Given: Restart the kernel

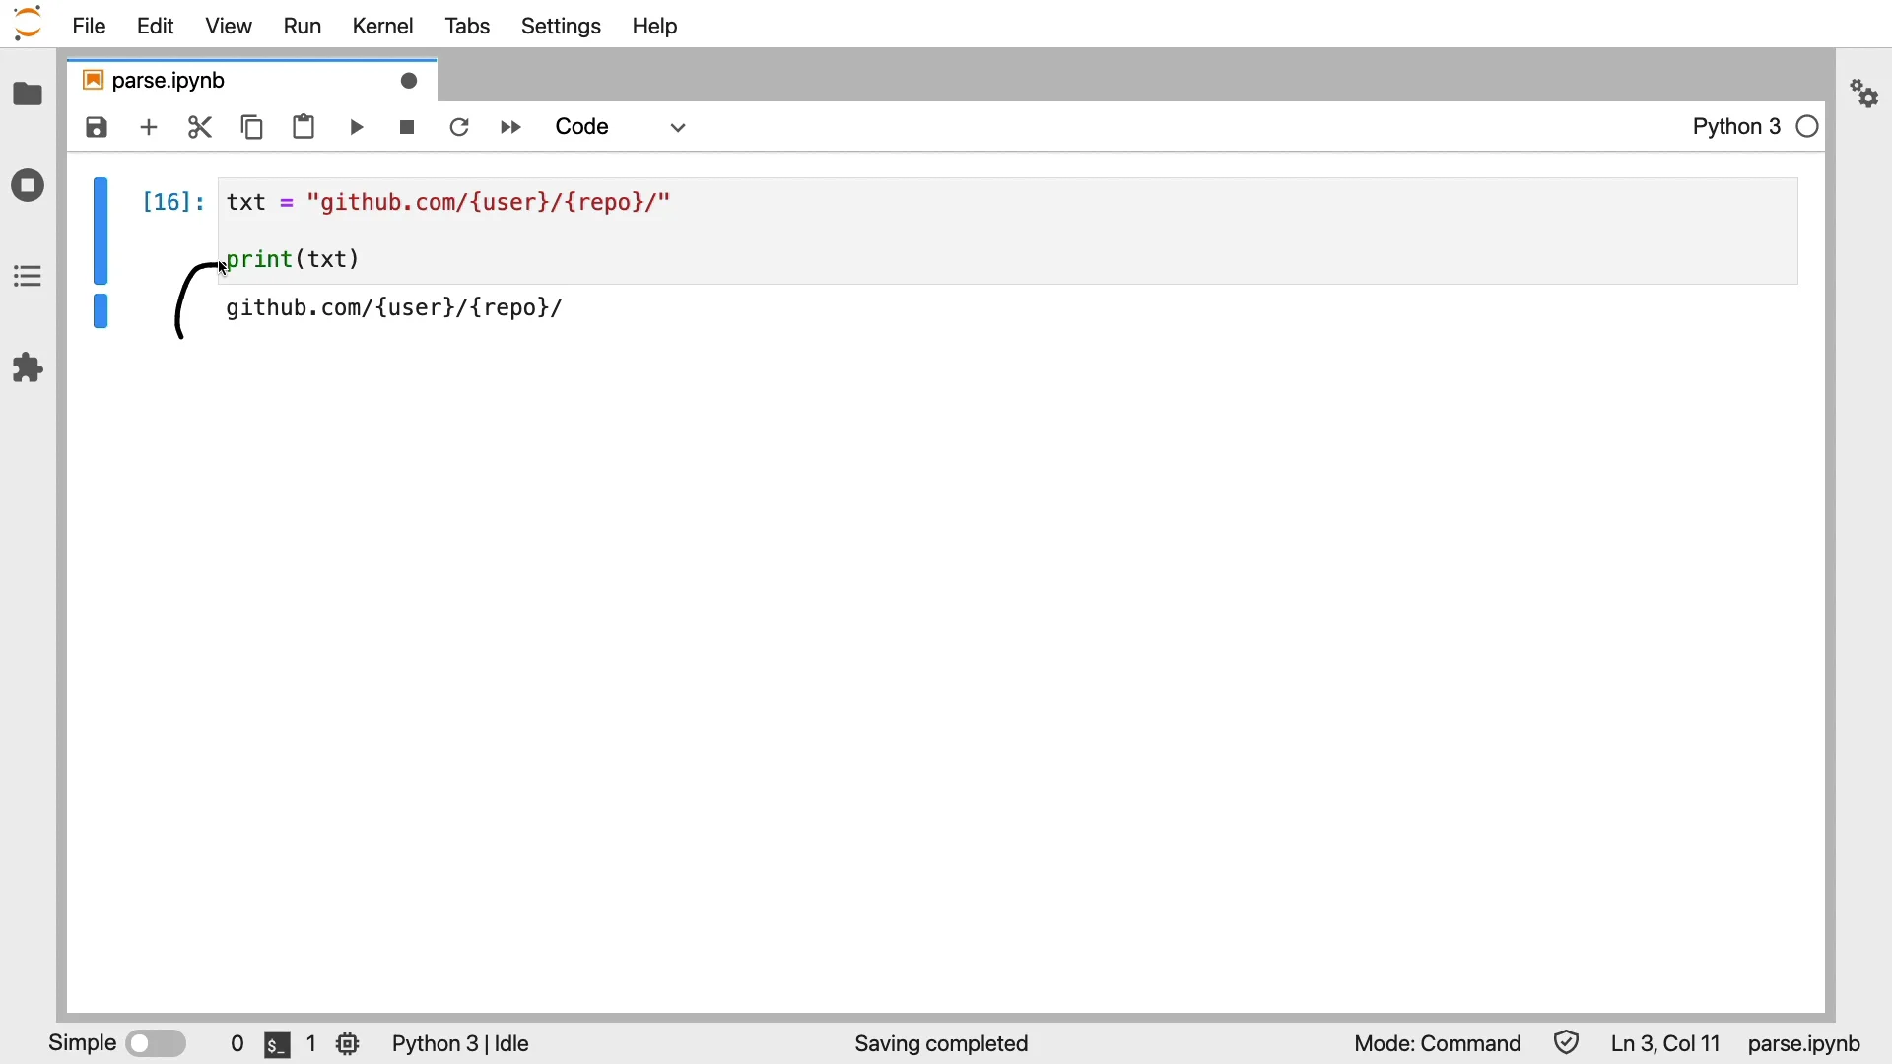Looking at the screenshot, I should point(460,128).
